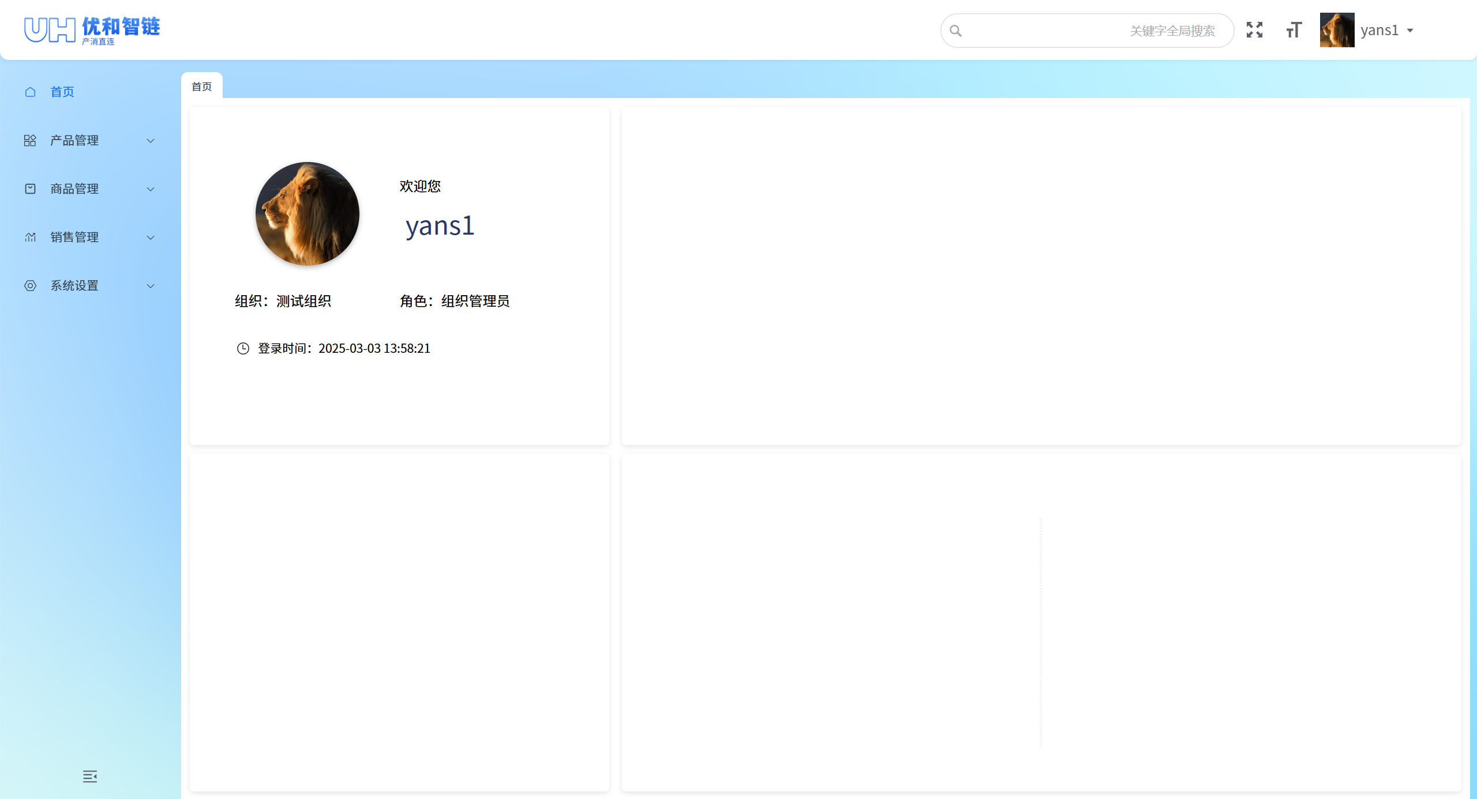Click the 优和智链 logo
This screenshot has height=799, width=1477.
point(92,30)
